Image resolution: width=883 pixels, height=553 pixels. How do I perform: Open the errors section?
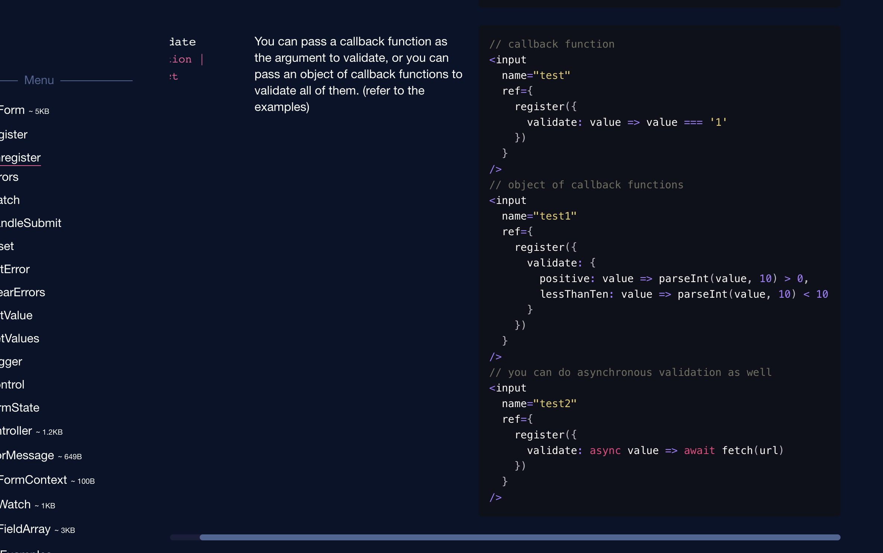tap(9, 177)
